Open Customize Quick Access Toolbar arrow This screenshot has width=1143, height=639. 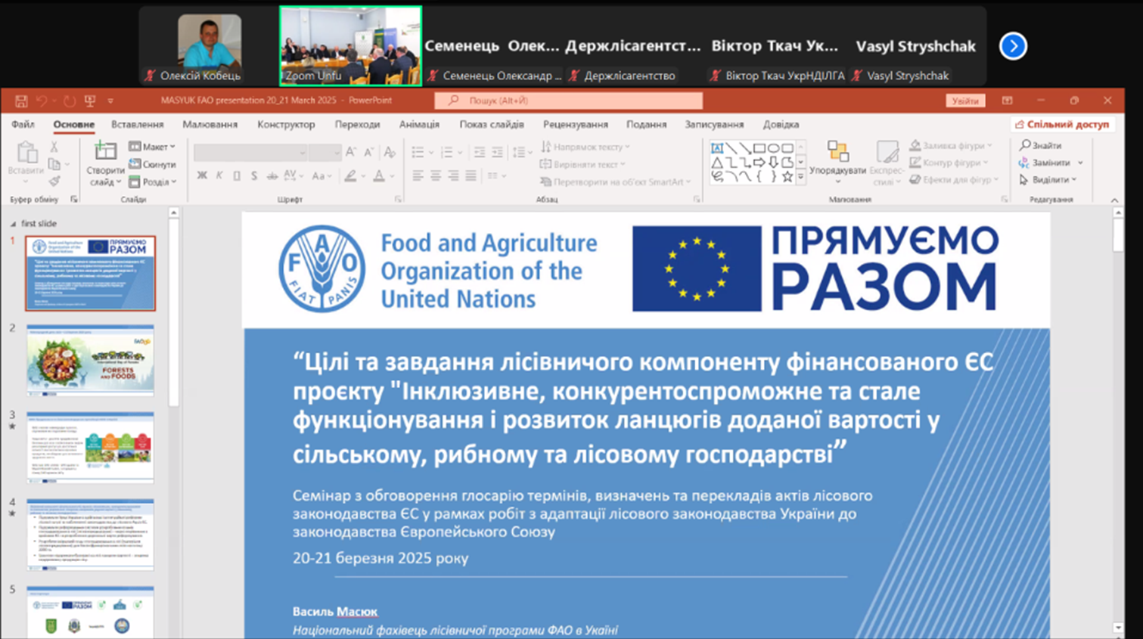pyautogui.click(x=110, y=101)
